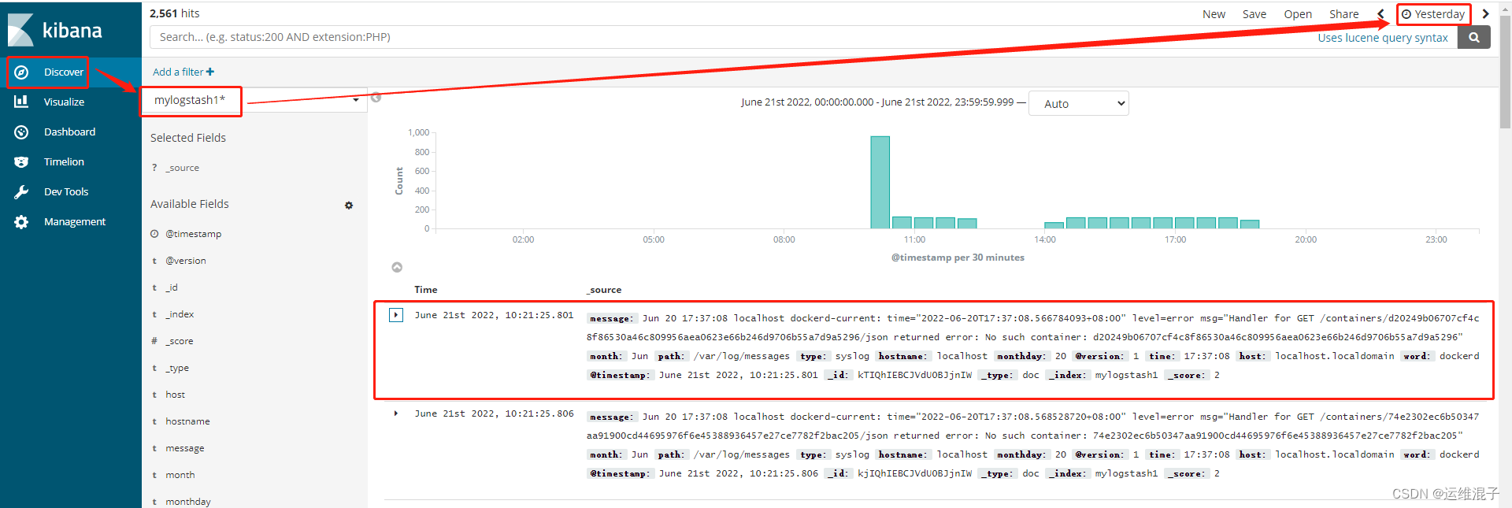The height and width of the screenshot is (508, 1512).
Task: Expand second log row at 10:21:25.806
Action: (396, 413)
